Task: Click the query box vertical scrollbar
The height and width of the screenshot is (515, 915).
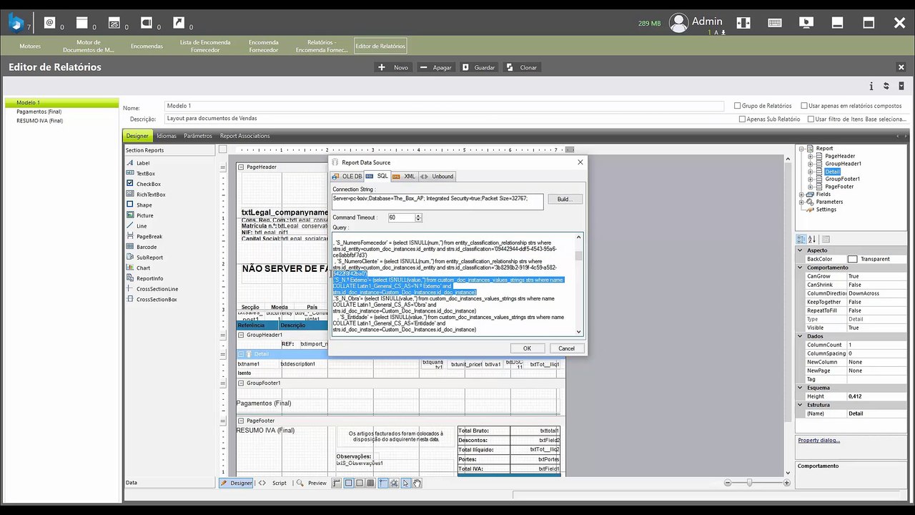Action: 579,285
